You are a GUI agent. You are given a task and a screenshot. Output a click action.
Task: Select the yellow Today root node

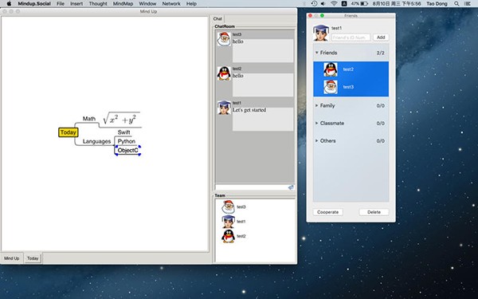point(68,132)
